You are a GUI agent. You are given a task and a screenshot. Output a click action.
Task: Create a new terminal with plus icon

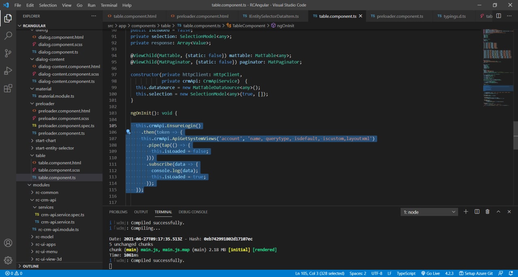point(466,212)
